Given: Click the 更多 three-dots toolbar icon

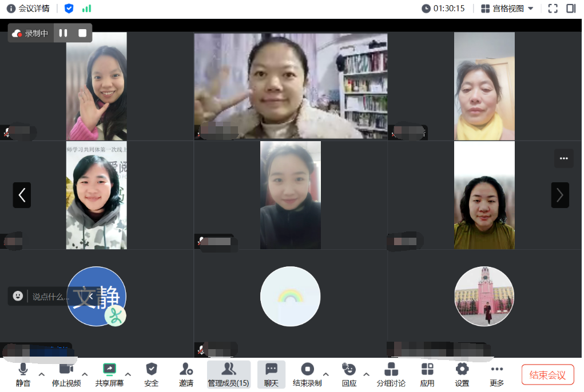Looking at the screenshot, I should (496, 374).
